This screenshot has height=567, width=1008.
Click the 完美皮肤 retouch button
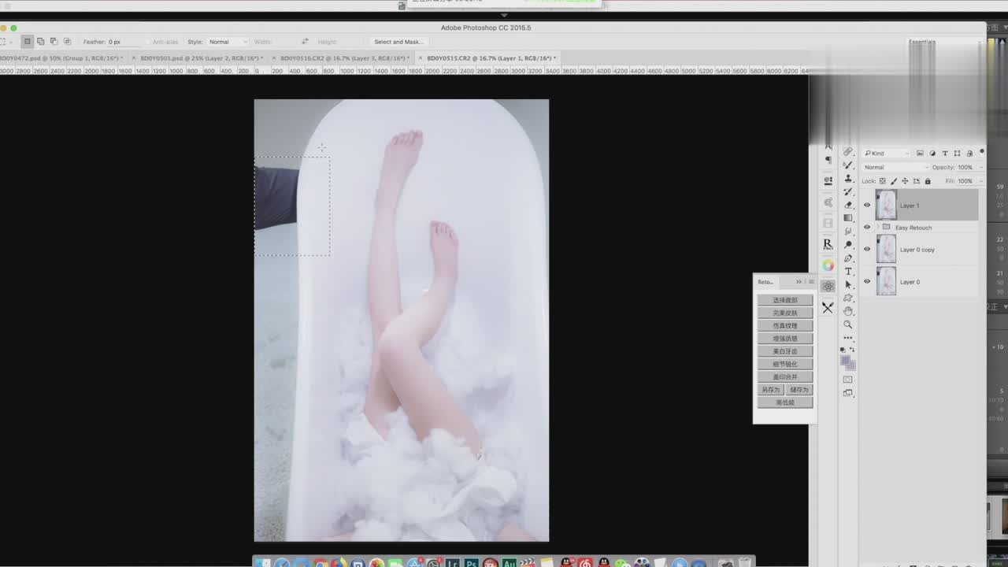pyautogui.click(x=785, y=313)
